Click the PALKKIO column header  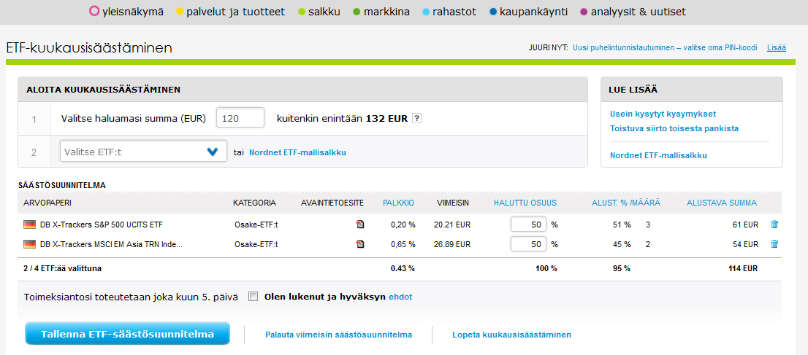point(398,203)
